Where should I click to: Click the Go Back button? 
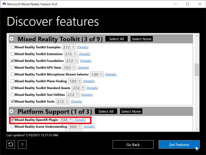(133, 144)
